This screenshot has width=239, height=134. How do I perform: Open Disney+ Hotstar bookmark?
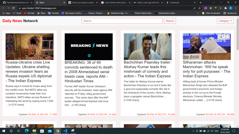click(95, 13)
